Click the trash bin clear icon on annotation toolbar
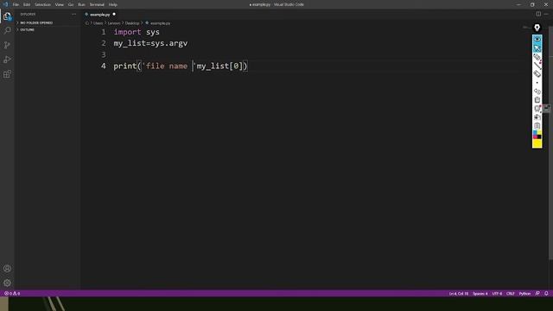This screenshot has width=553, height=311. [x=537, y=100]
